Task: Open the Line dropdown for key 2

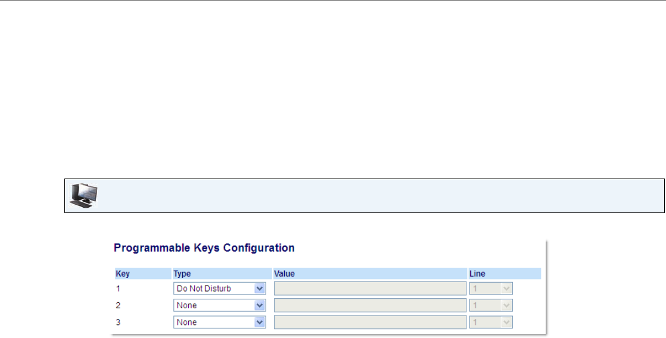Action: tap(491, 305)
